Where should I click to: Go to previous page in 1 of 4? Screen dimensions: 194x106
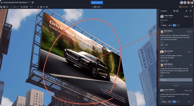click(x=11, y=7)
